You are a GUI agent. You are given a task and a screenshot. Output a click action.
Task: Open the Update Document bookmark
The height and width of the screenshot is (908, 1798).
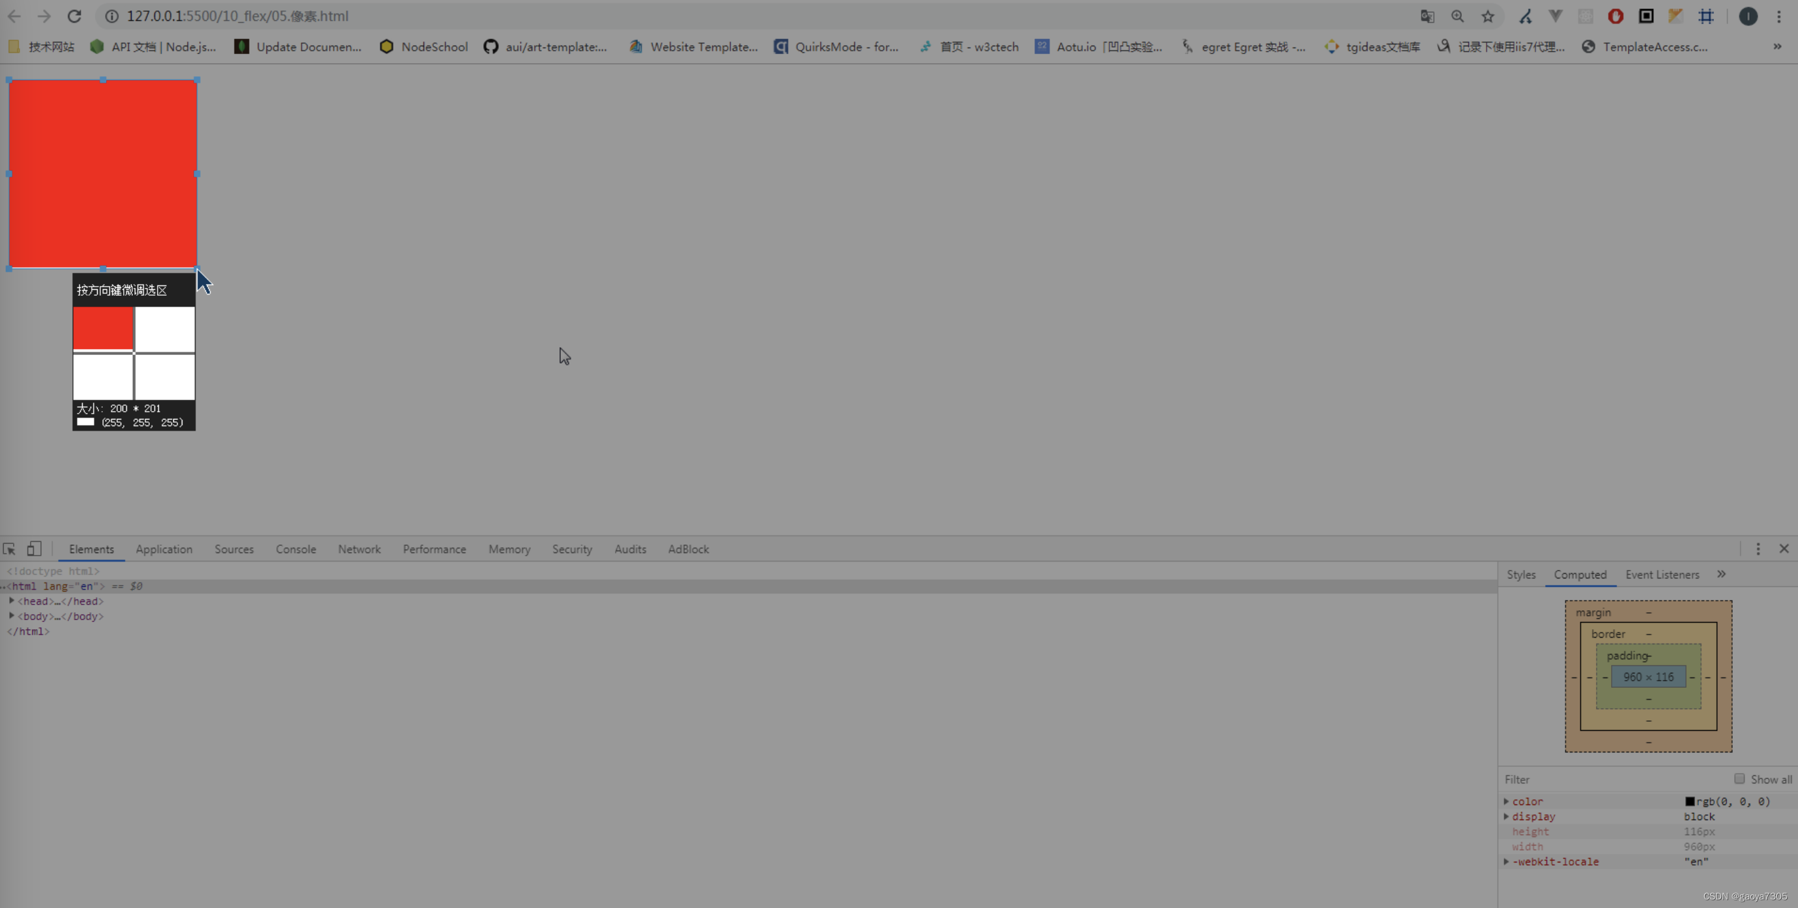pos(298,47)
